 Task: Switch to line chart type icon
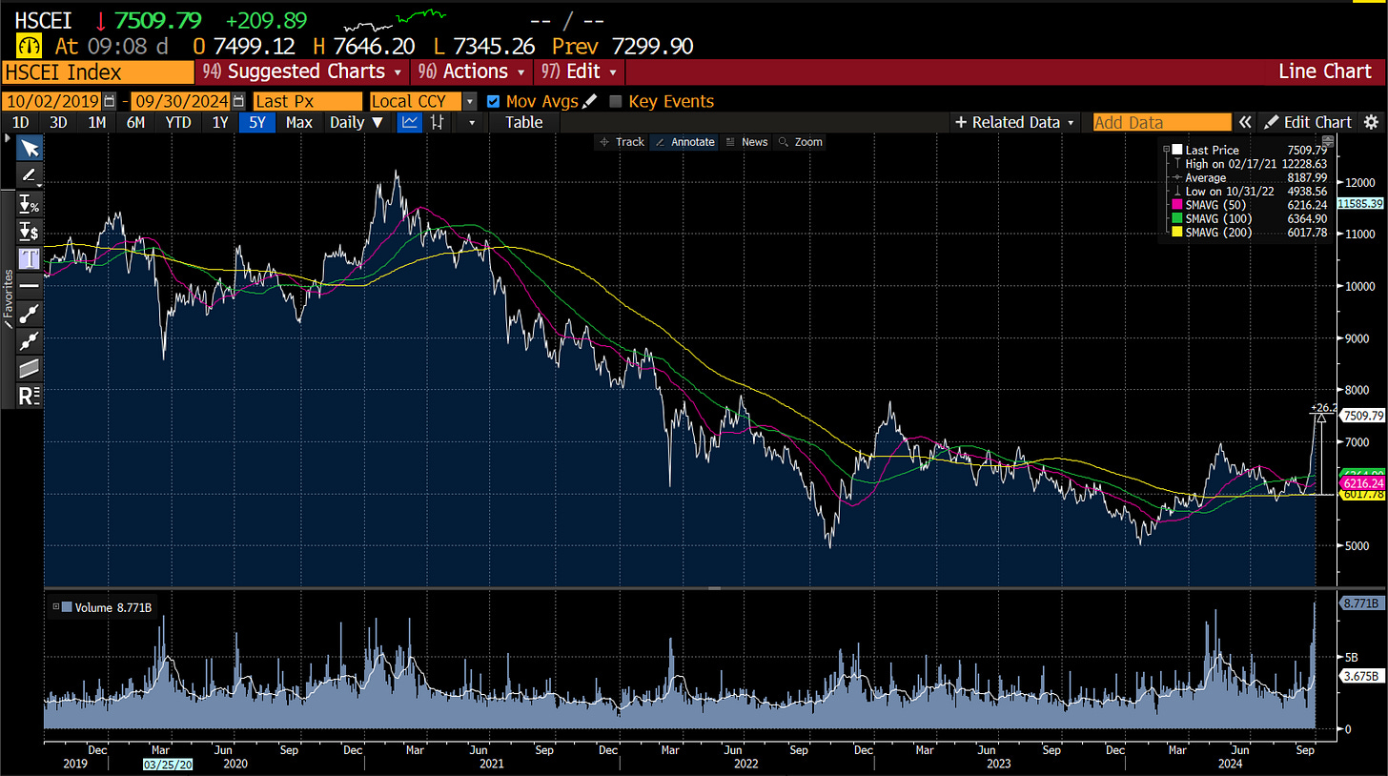pos(410,122)
